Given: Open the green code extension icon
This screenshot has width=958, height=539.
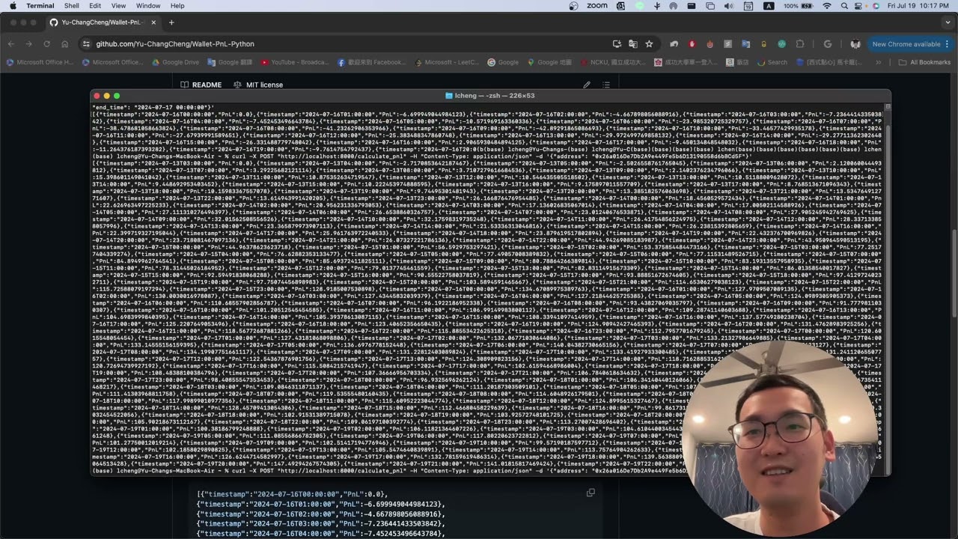Looking at the screenshot, I should coord(782,44).
